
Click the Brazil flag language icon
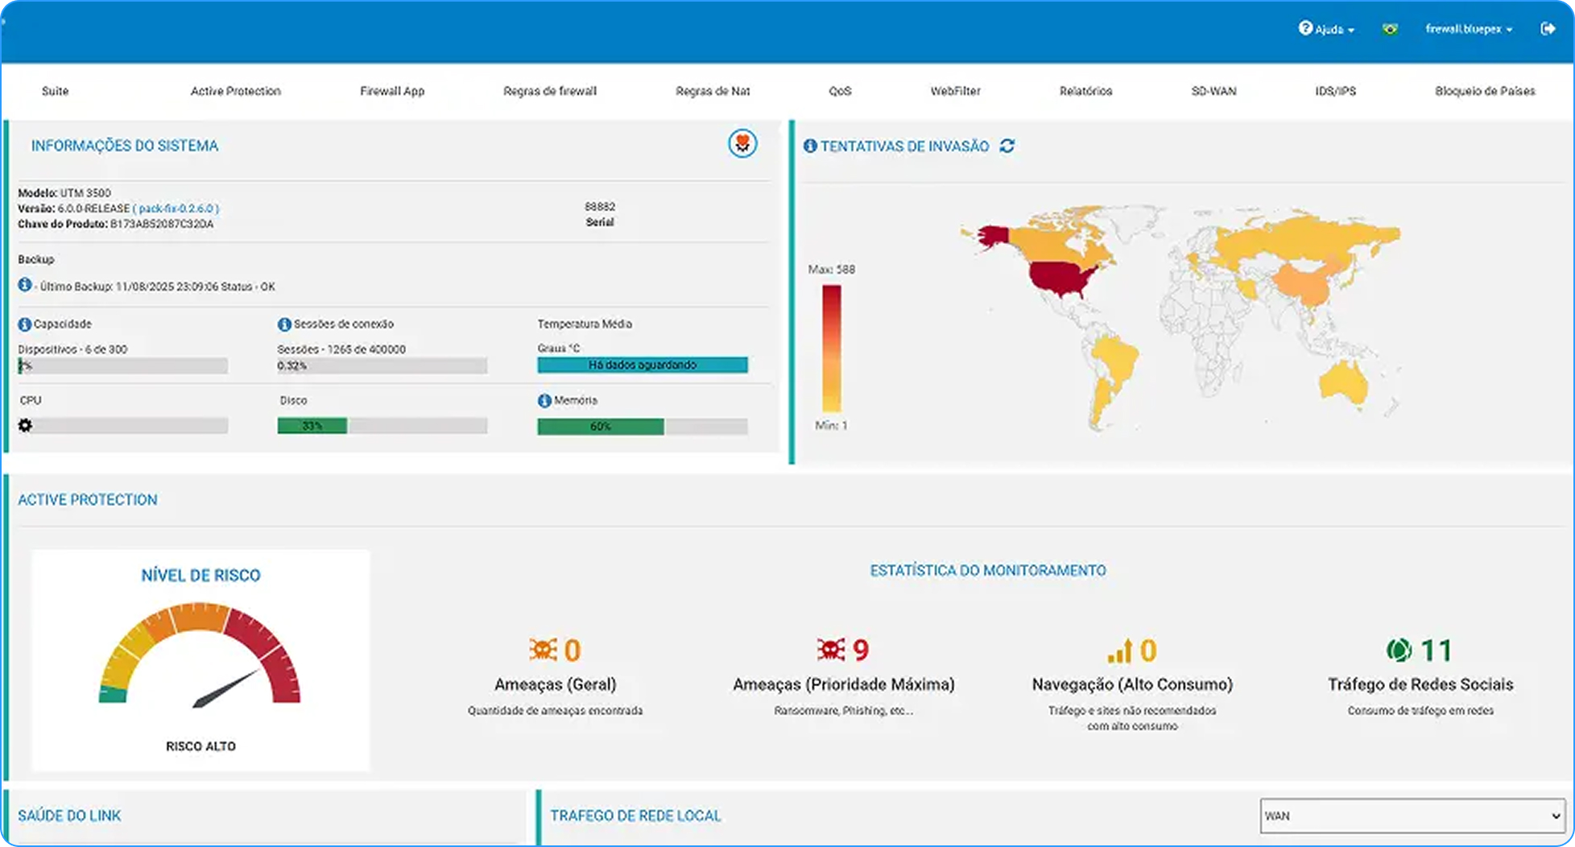pyautogui.click(x=1390, y=29)
